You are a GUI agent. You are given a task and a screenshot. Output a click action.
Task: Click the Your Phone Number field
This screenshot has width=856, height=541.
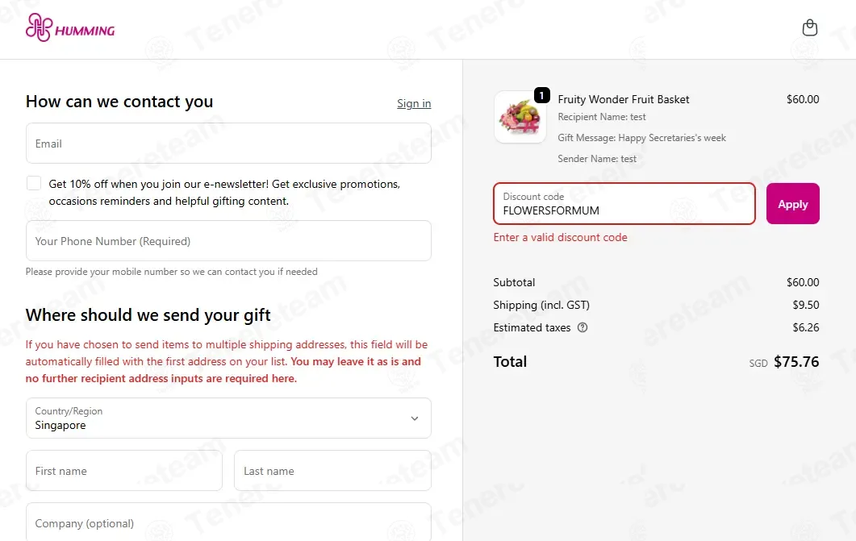tap(228, 241)
